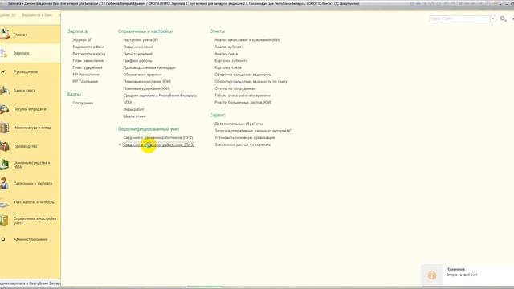
Task: Open Анализ счета report
Action: (226, 54)
